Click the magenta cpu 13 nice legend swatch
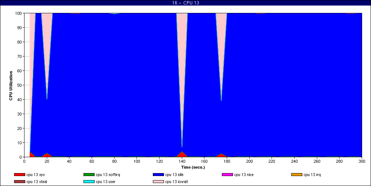The image size is (371, 186). click(x=227, y=175)
